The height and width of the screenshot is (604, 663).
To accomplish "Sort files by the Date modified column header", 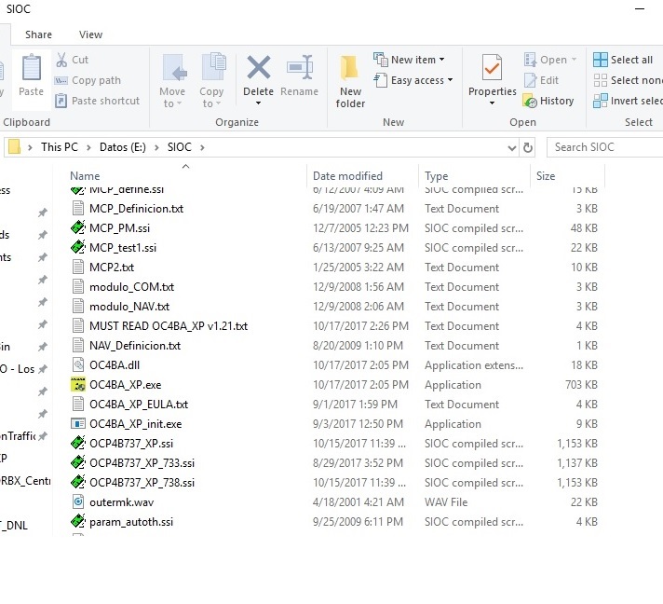I will pos(347,176).
